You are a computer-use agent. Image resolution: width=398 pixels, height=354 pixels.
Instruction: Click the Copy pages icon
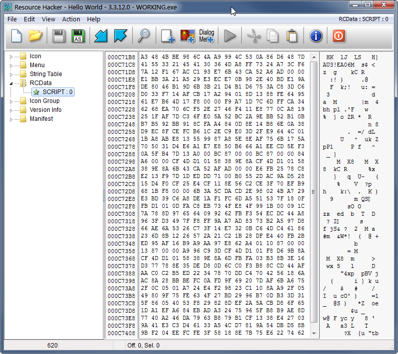tap(273, 36)
